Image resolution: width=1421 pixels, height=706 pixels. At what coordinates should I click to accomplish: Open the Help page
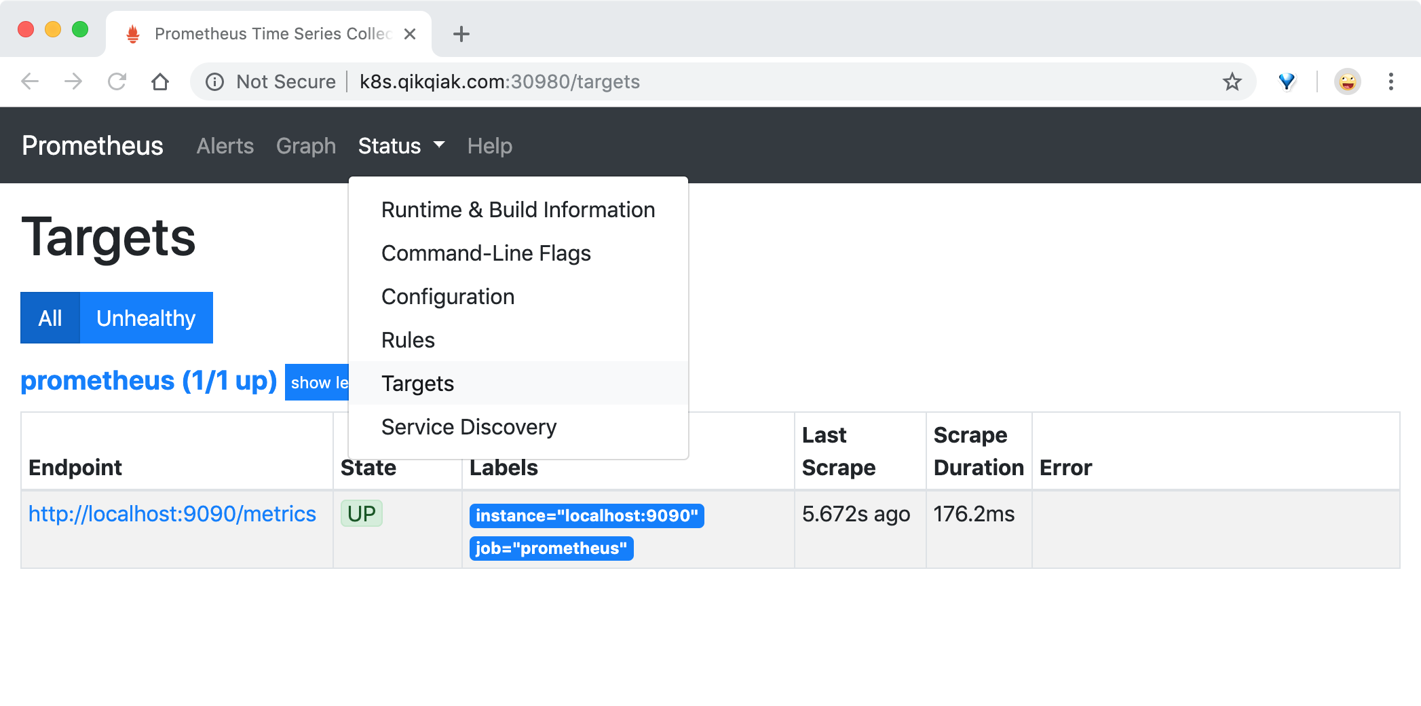pos(490,146)
